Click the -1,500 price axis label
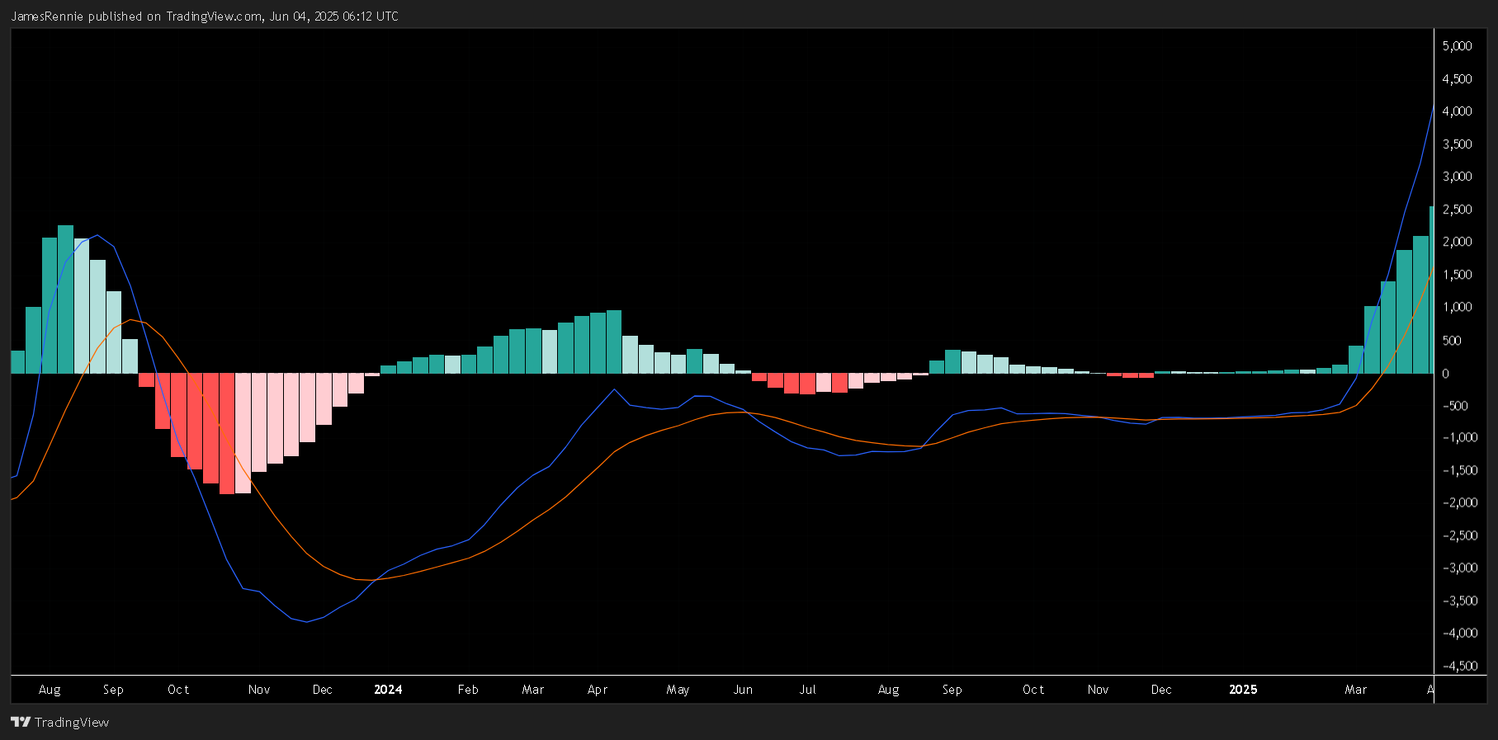This screenshot has height=740, width=1498. point(1459,470)
